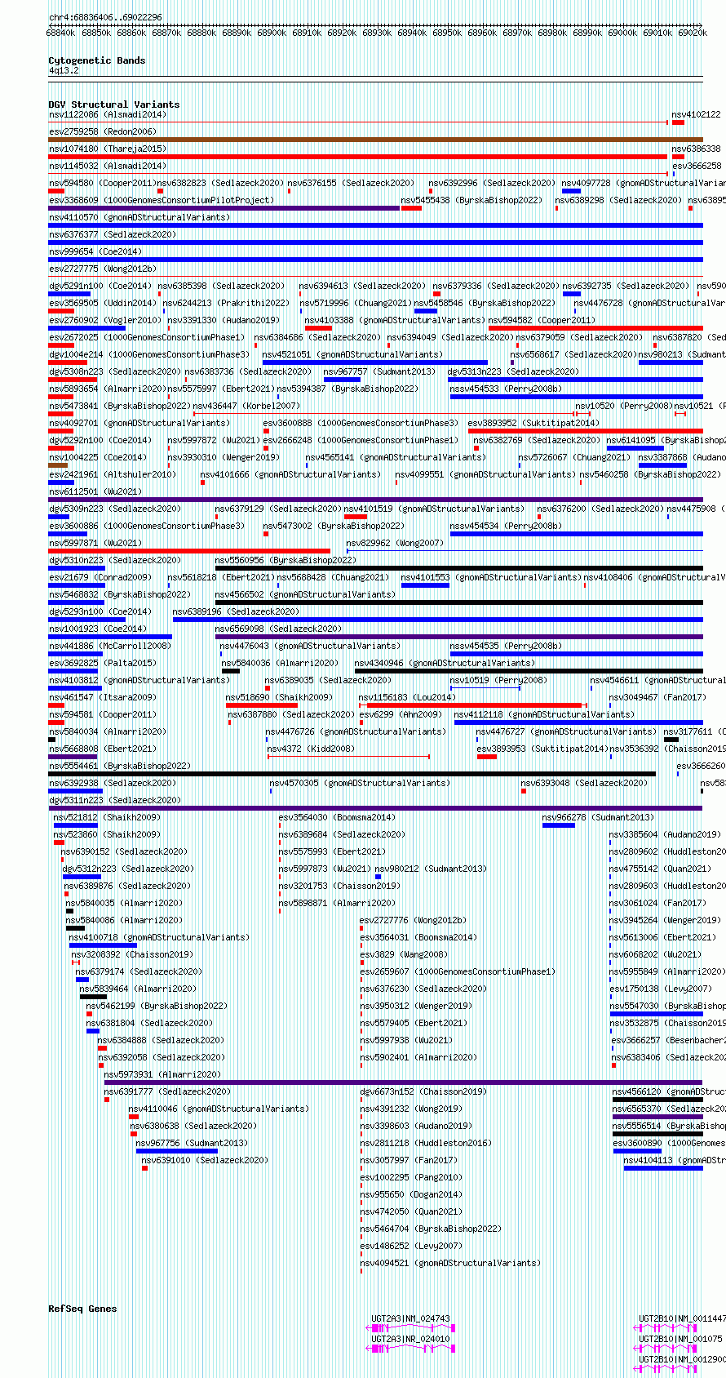Select esv3692825 (Palta2015) label
726x1378 pixels.
pyautogui.click(x=102, y=663)
